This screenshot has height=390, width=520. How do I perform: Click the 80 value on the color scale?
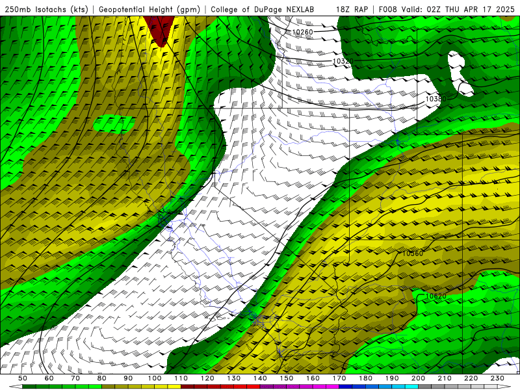point(101,378)
